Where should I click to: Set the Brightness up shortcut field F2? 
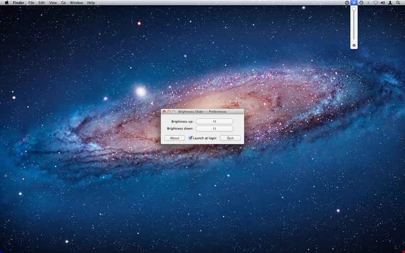point(214,121)
